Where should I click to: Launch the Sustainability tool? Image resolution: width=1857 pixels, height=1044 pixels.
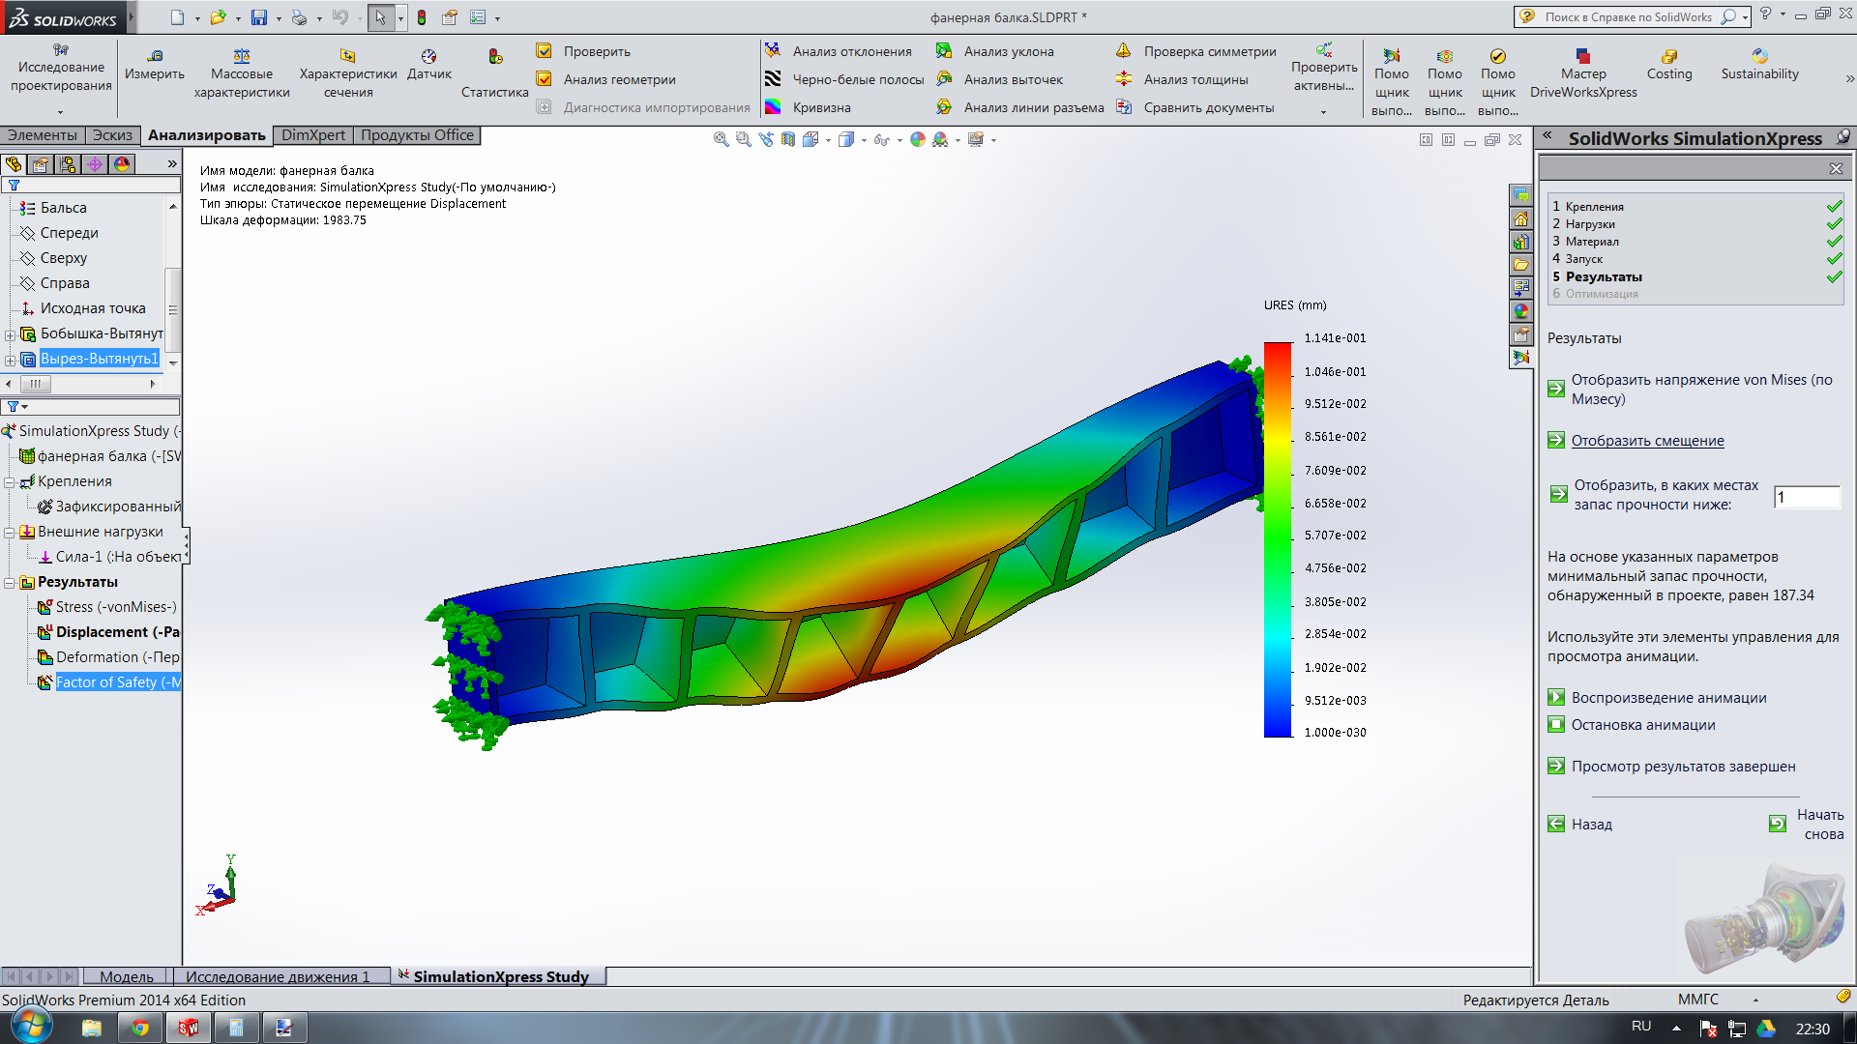pyautogui.click(x=1759, y=56)
